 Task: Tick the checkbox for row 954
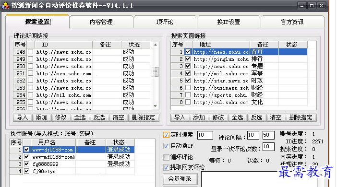point(31,95)
